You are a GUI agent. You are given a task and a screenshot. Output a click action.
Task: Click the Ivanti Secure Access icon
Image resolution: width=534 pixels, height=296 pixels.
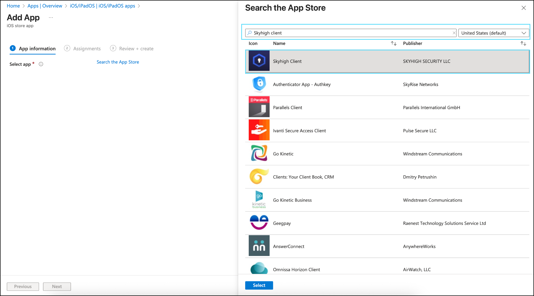[x=259, y=130]
